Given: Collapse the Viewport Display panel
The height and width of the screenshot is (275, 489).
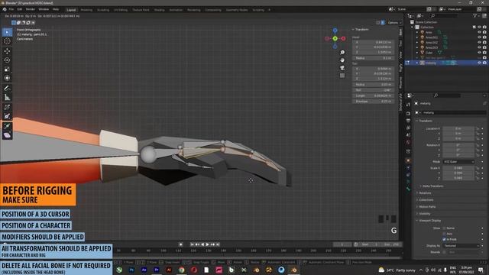Looking at the screenshot, I should 429,221.
